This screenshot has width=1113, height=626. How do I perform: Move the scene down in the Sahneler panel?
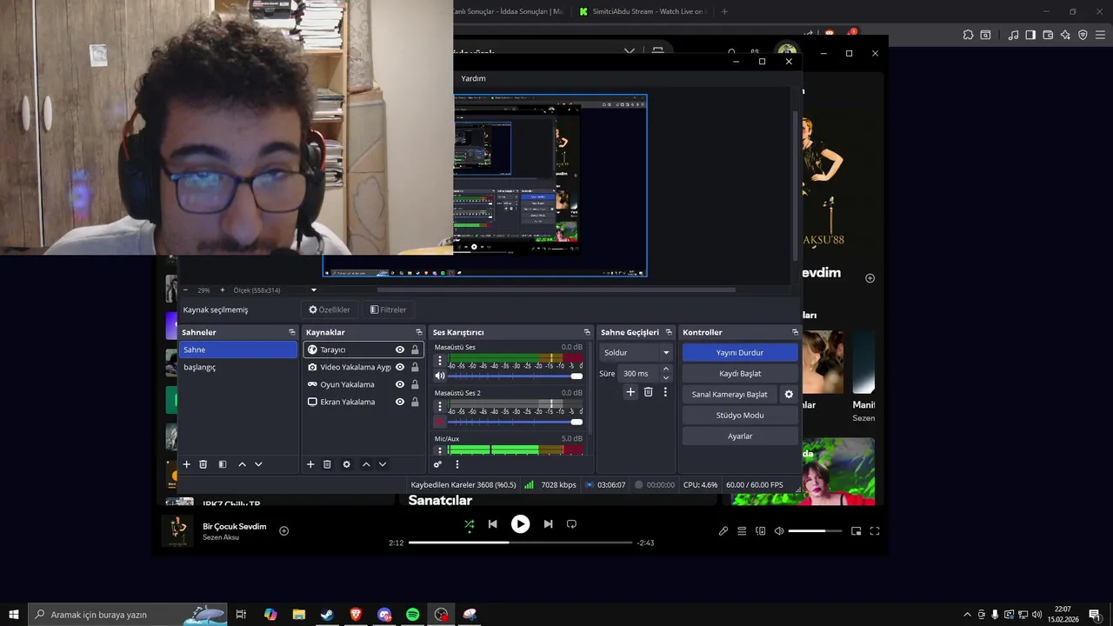(258, 464)
